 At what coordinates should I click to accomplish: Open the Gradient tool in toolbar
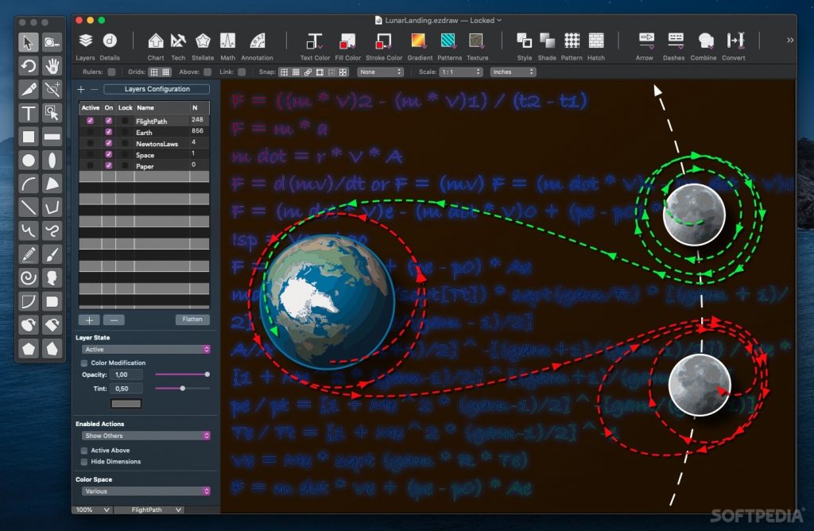[421, 41]
